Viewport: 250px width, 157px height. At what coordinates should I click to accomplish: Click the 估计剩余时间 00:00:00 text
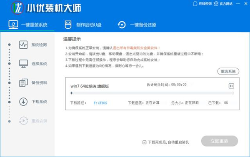pos(167,85)
